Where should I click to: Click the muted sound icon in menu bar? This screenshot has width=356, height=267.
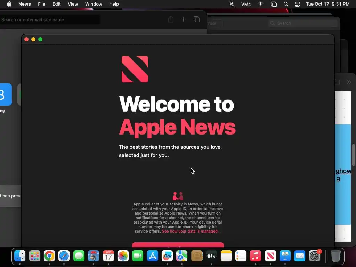[x=232, y=4]
